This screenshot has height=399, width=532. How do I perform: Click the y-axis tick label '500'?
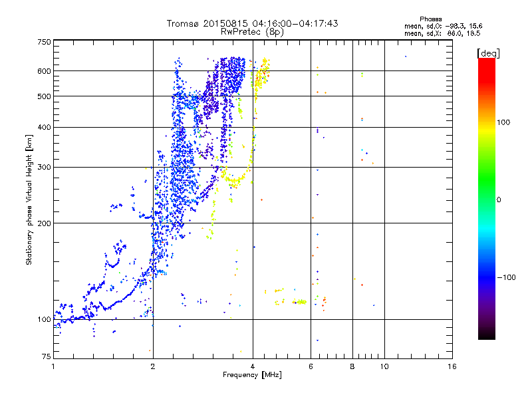point(44,96)
